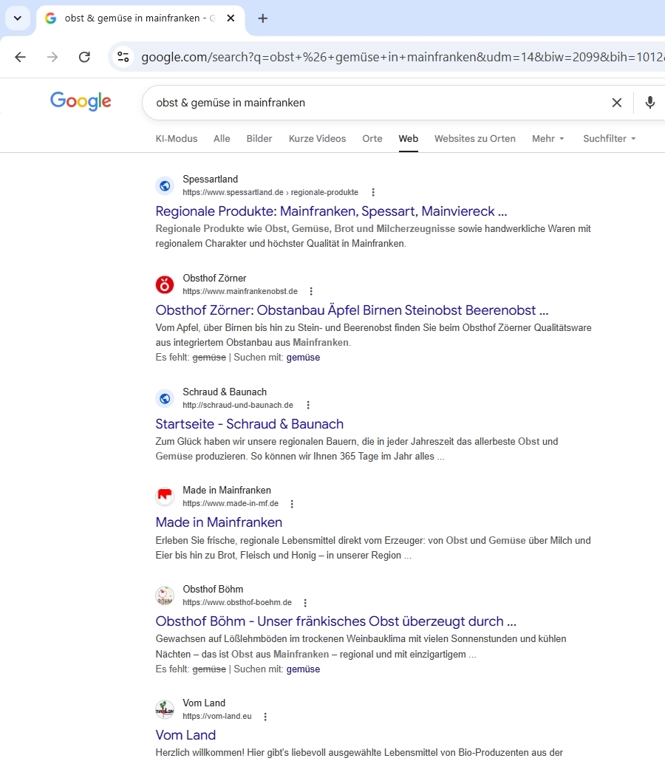Open three-dot menu for Made in Mainfranken

(x=292, y=504)
